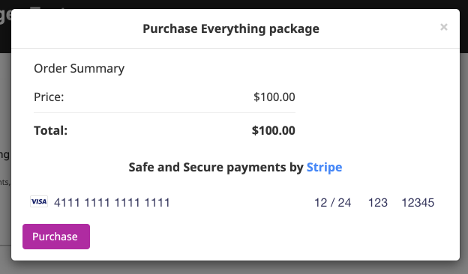
Task: Close the Purchase Everything package dialog
Action: [444, 27]
